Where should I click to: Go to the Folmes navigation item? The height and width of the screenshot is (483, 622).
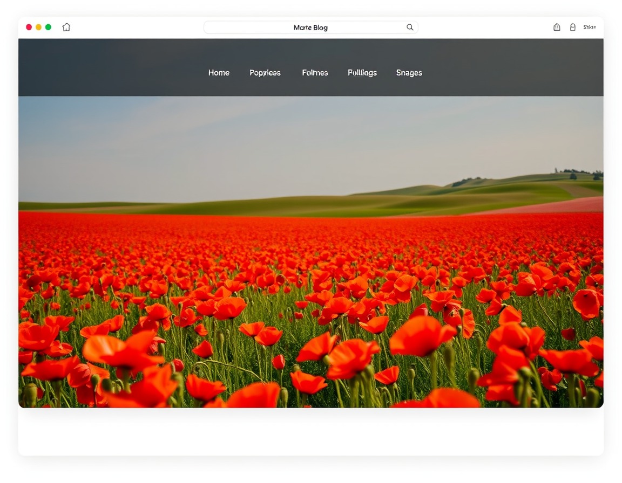coord(315,72)
